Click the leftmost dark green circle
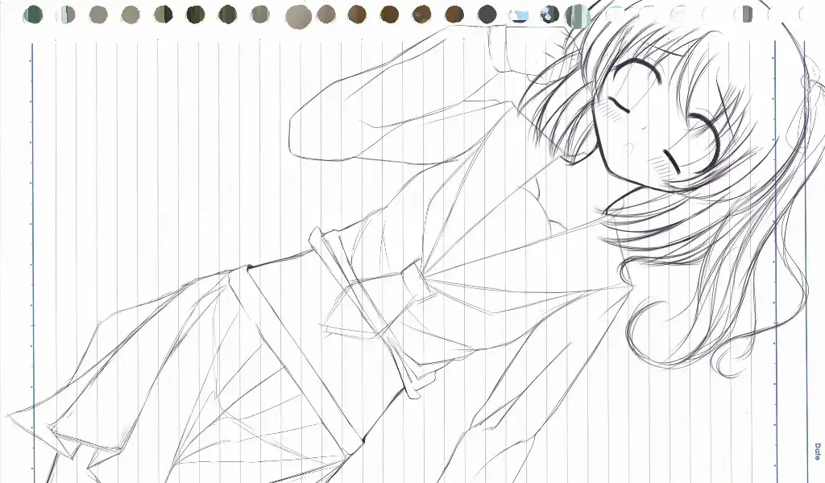 click(x=34, y=14)
